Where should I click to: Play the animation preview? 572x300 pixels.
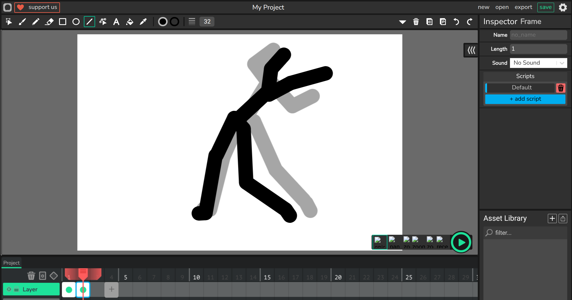(461, 242)
